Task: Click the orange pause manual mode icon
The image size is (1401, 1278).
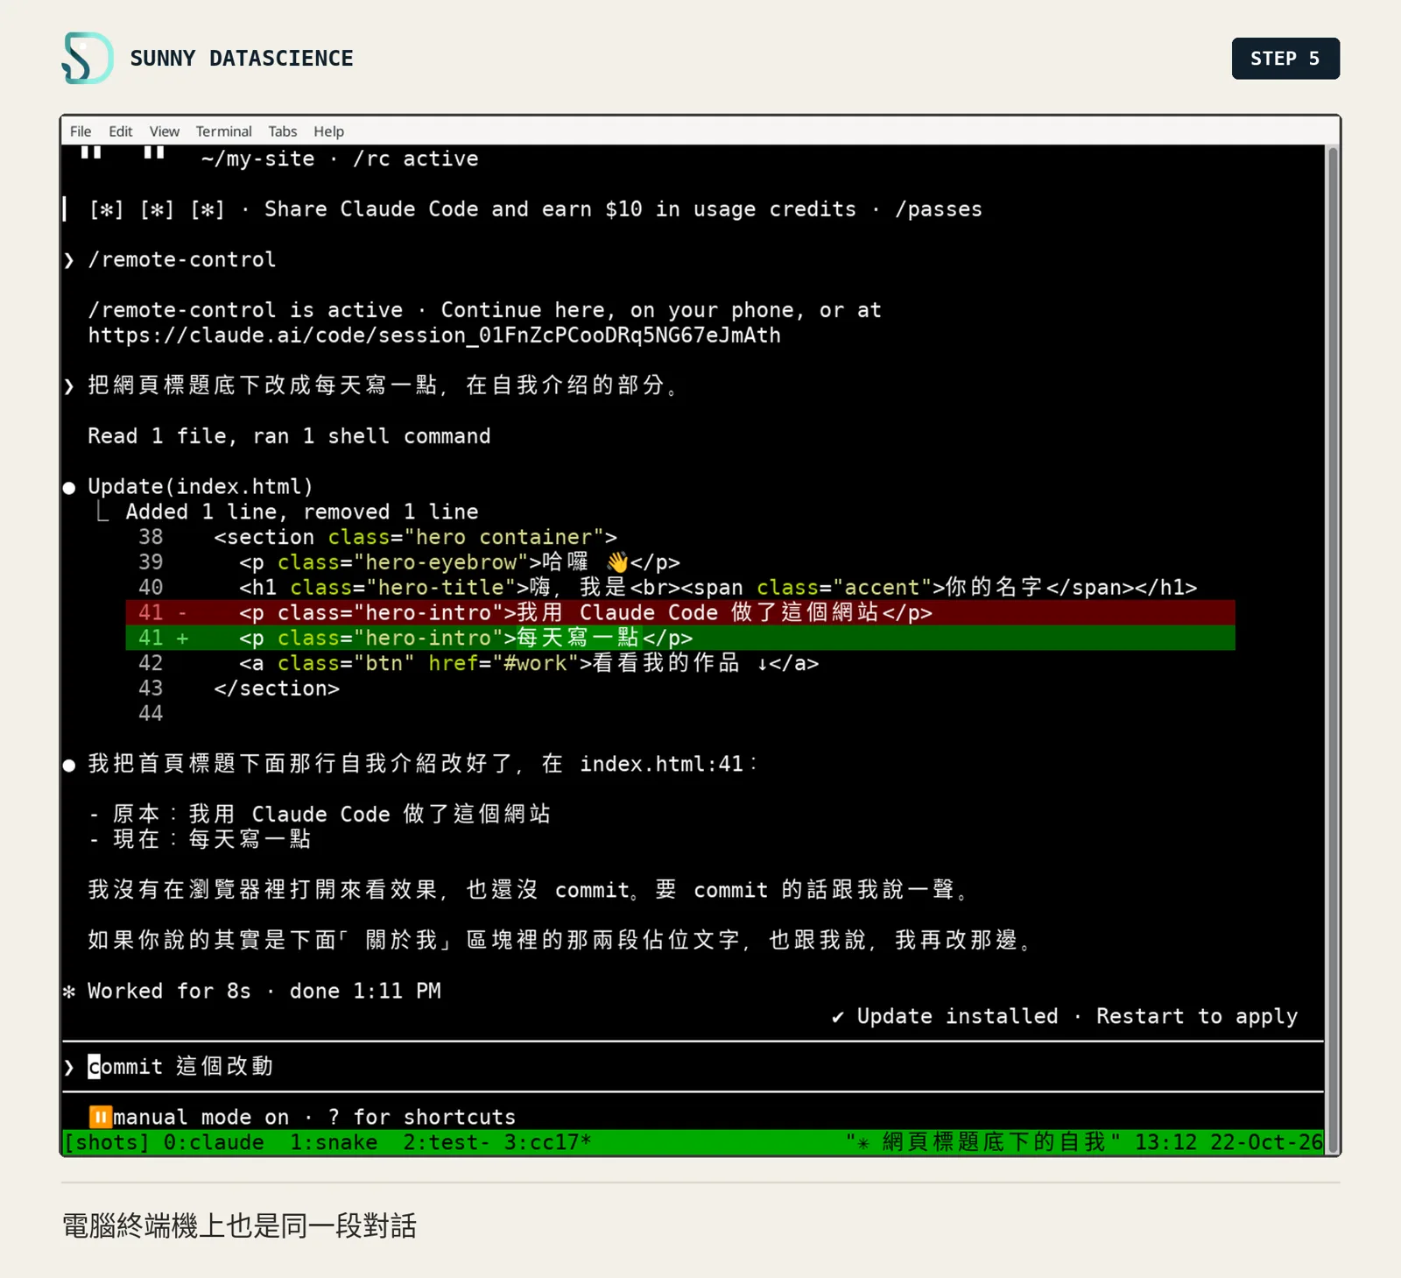Action: click(x=100, y=1117)
